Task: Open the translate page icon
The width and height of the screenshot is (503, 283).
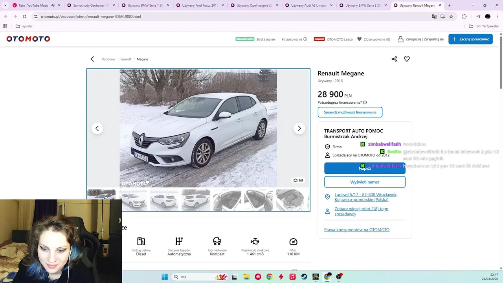Action: (434, 17)
